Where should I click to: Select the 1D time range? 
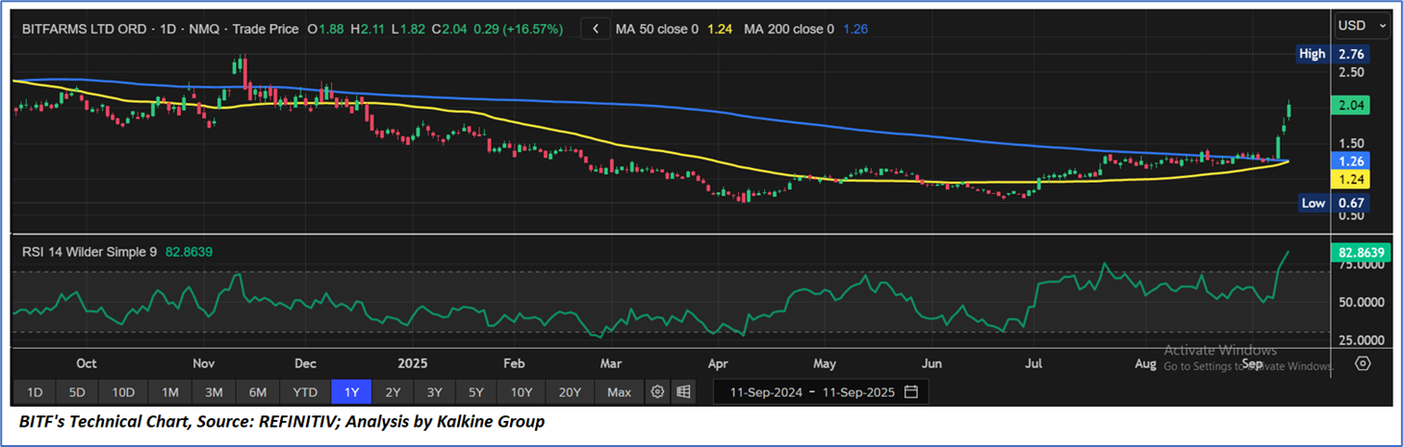(x=34, y=392)
